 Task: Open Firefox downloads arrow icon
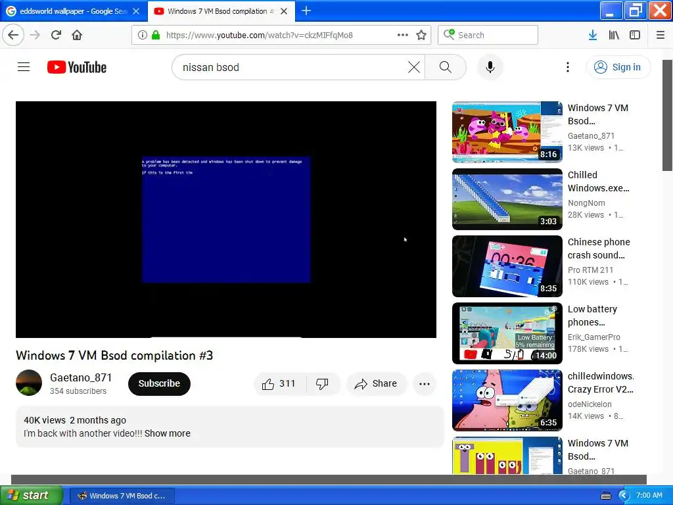592,35
